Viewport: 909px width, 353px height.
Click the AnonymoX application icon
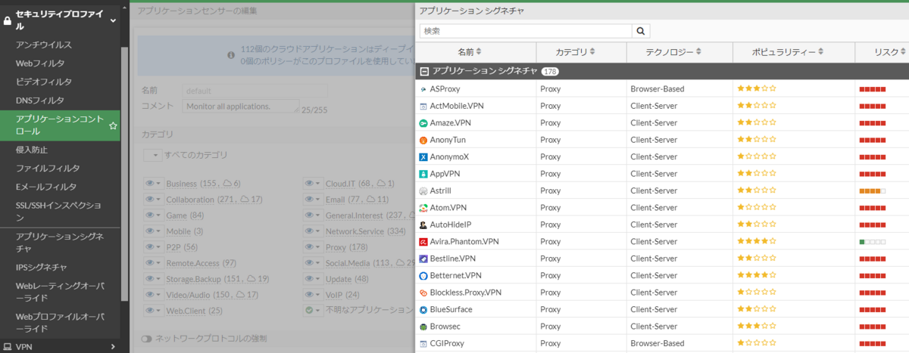coord(423,156)
